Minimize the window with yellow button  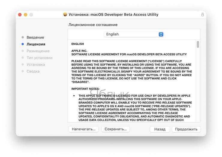(25, 15)
